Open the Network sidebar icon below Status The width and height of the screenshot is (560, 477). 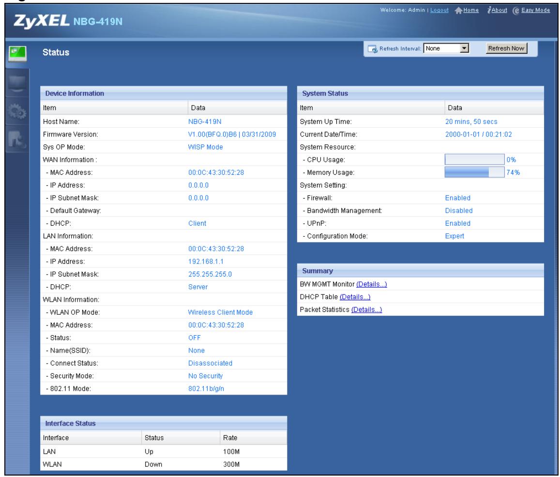pos(17,83)
